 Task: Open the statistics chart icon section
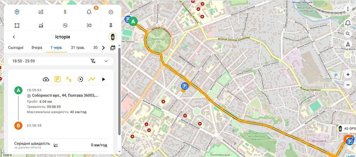click(x=41, y=25)
